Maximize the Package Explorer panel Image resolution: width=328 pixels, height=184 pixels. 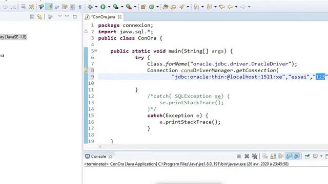(x=75, y=16)
